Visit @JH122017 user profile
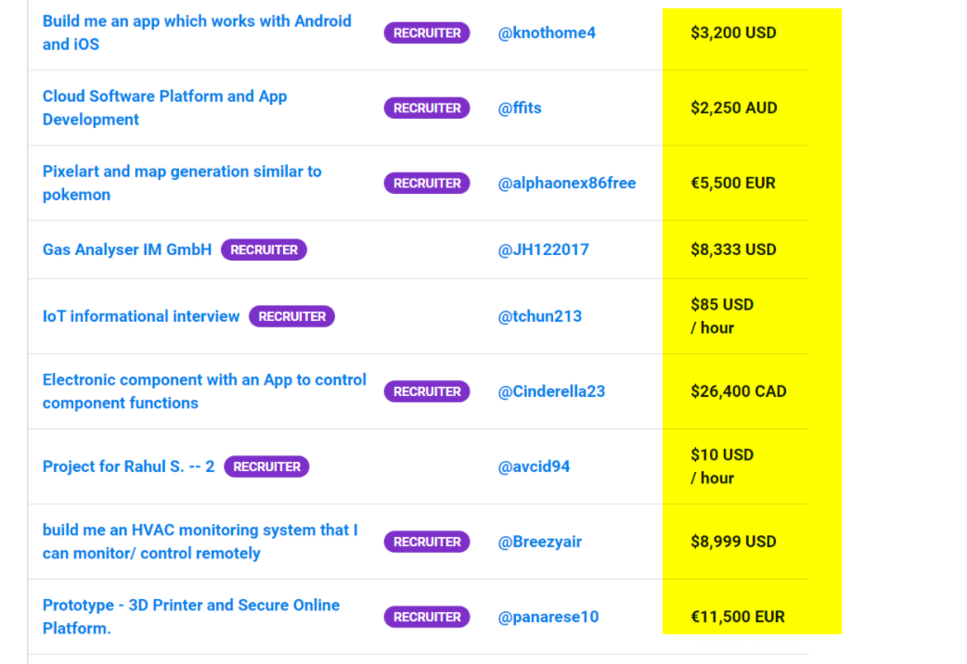The height and width of the screenshot is (664, 967). (x=543, y=249)
